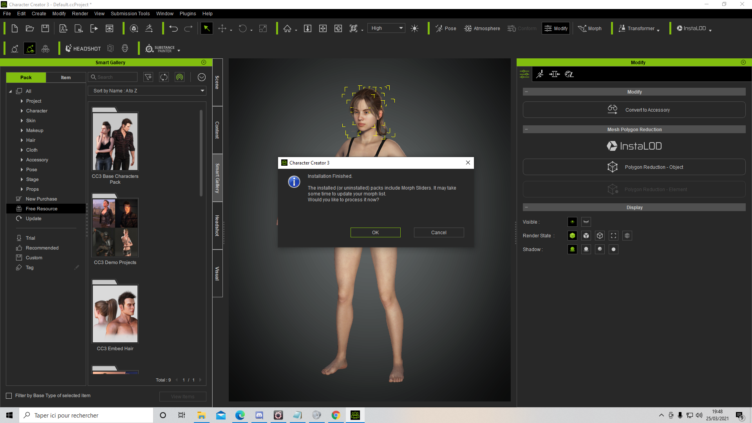This screenshot has height=423, width=752.
Task: Open CC3 Base Characters Pack thumbnail
Action: tap(115, 141)
